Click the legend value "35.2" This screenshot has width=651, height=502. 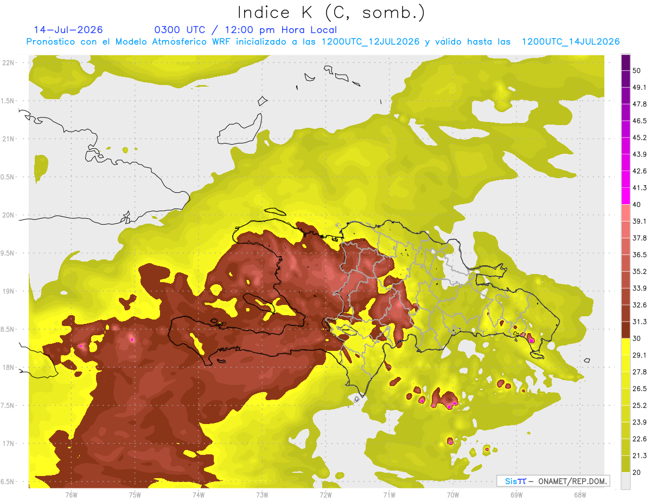[639, 271]
